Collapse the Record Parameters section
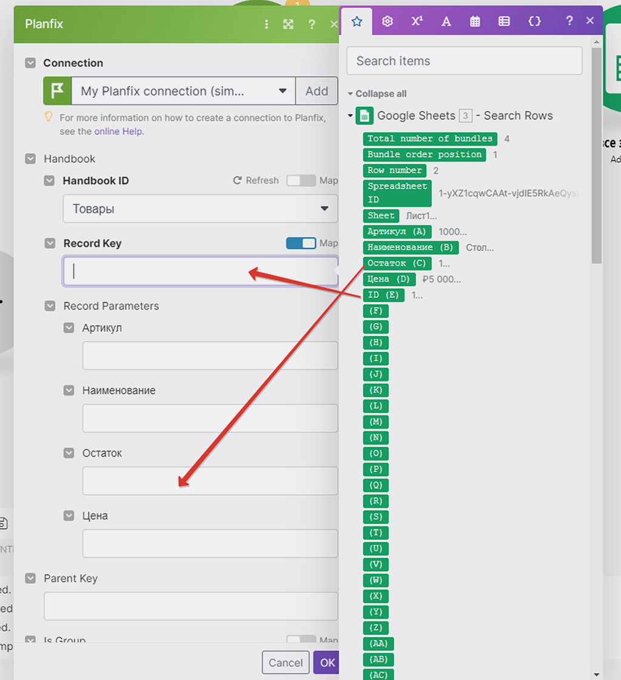The width and height of the screenshot is (621, 680). 50,306
